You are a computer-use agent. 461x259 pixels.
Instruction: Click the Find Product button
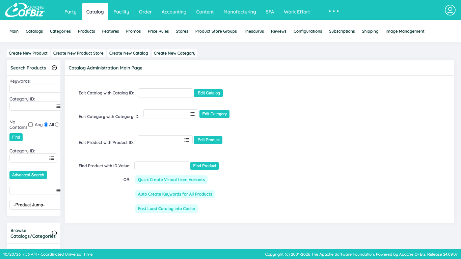pyautogui.click(x=205, y=166)
